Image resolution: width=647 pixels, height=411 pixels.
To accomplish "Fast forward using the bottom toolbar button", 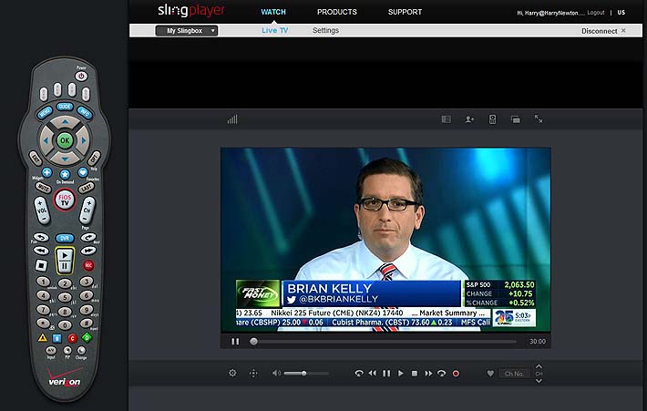I will (x=428, y=374).
